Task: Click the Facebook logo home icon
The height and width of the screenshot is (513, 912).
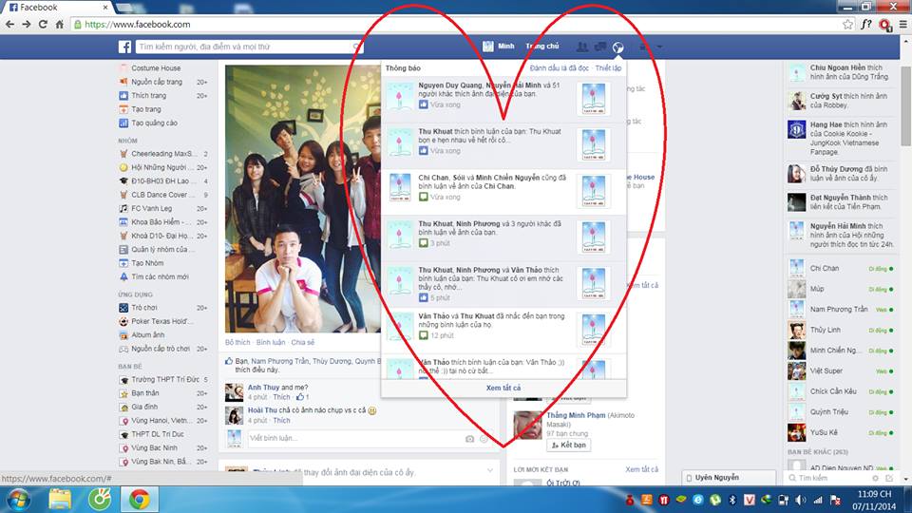Action: pyautogui.click(x=125, y=47)
